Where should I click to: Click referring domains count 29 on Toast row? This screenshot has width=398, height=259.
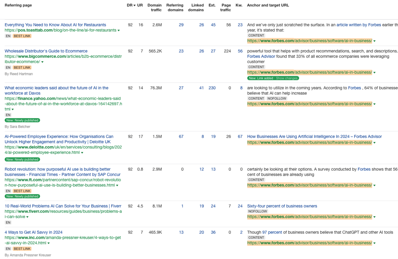pyautogui.click(x=181, y=25)
